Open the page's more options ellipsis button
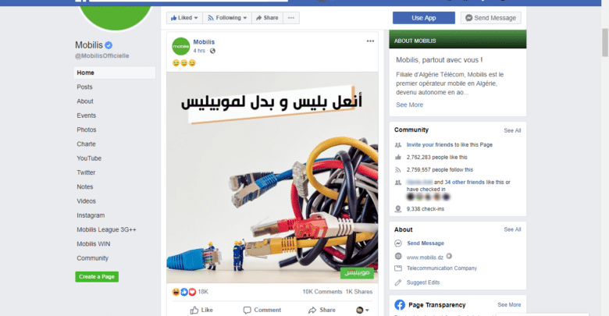The height and width of the screenshot is (316, 609). (x=291, y=18)
